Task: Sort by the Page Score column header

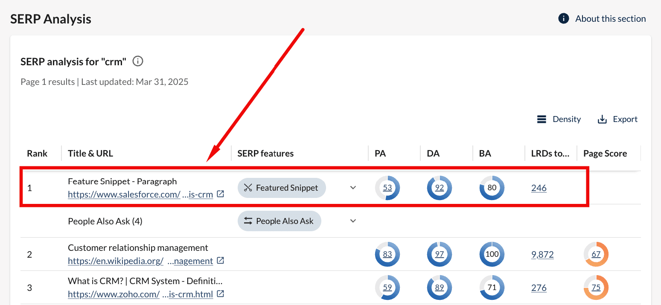Action: point(605,154)
